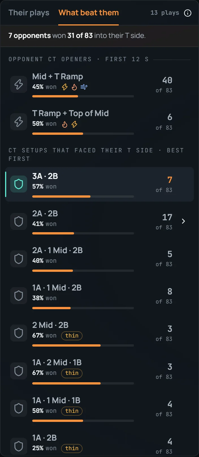
Task: Click lightning icon for T Ramp + Top of Mid
Action: (x=19, y=122)
